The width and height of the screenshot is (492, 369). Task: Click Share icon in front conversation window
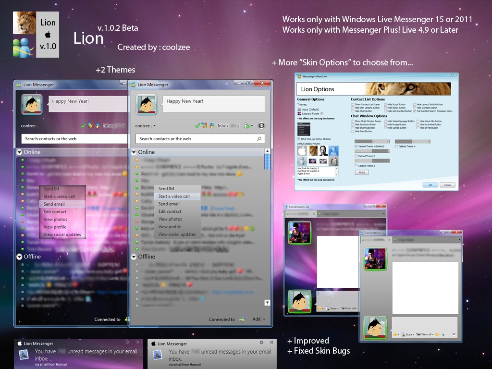tap(403, 334)
